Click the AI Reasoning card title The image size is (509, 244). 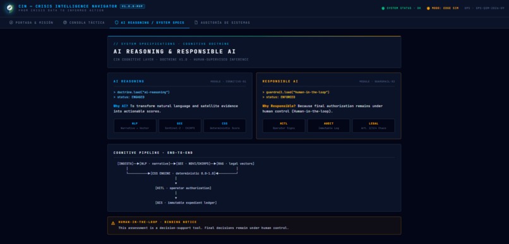(129, 81)
